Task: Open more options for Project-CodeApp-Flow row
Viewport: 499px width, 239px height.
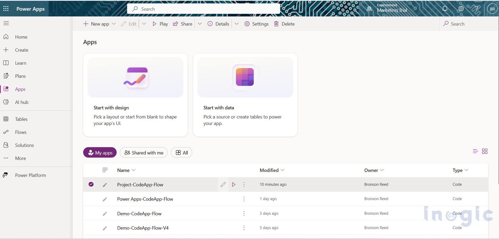Action: click(244, 184)
